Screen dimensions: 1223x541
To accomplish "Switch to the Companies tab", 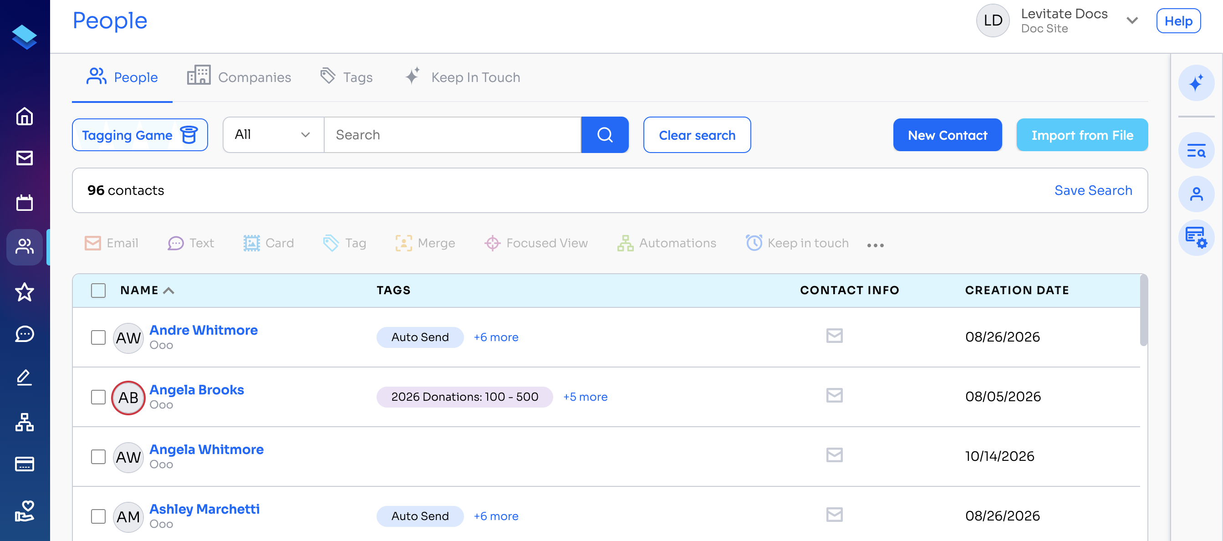I will click(239, 77).
